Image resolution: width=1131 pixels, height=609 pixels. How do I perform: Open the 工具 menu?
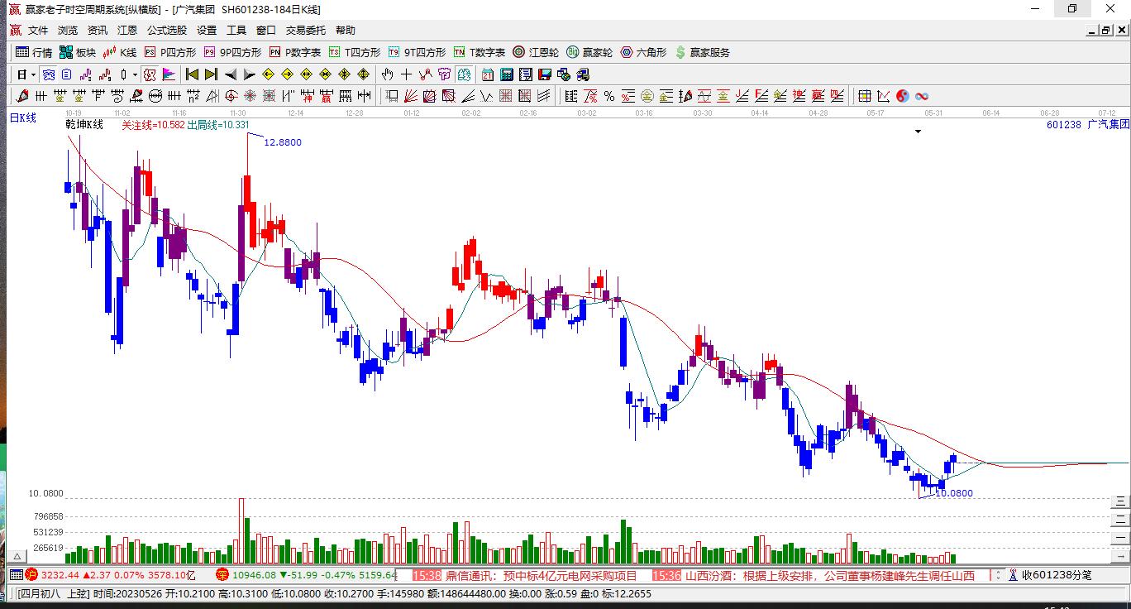coord(236,31)
